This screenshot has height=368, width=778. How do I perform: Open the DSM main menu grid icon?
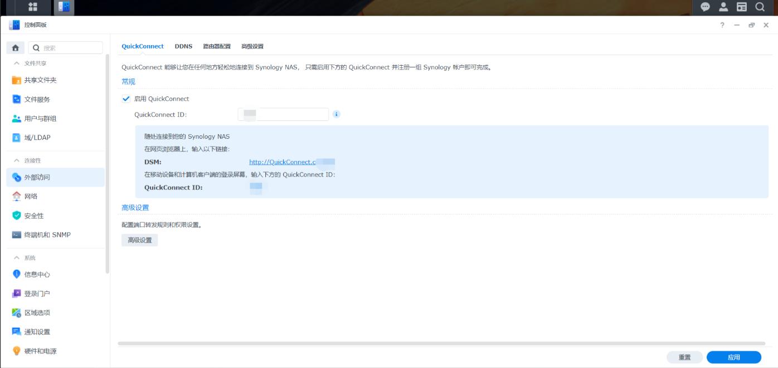point(33,7)
